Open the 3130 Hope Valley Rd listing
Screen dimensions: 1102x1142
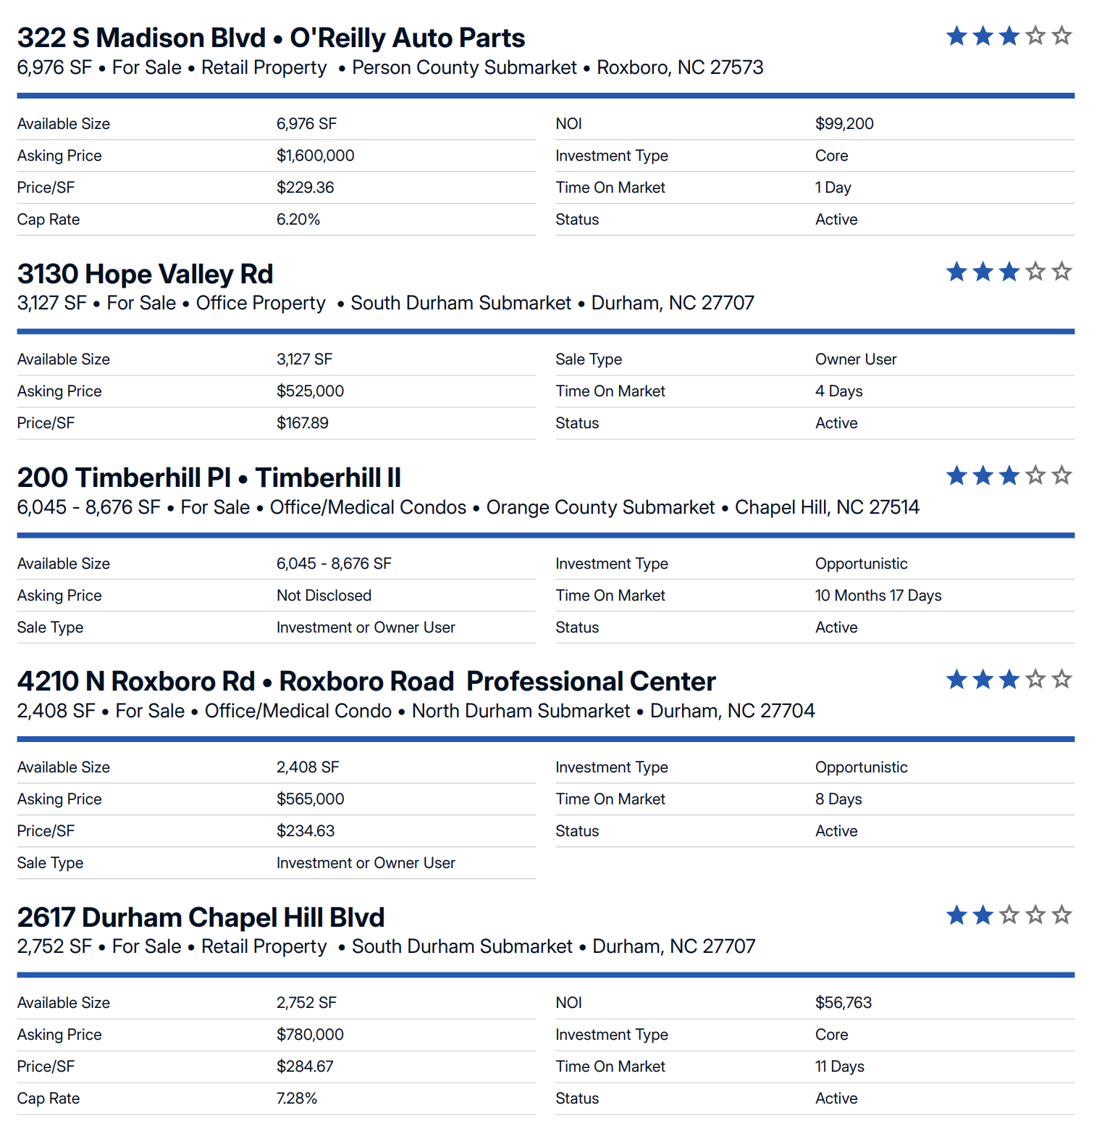(x=145, y=274)
